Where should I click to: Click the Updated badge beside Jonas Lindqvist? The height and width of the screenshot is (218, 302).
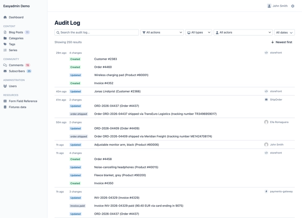click(75, 91)
